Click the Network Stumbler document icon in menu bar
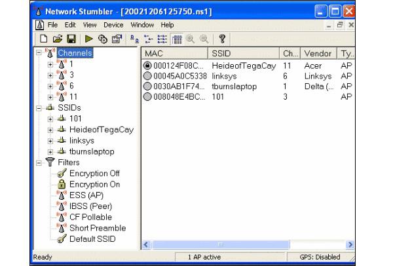This screenshot has height=266, width=393. click(x=39, y=25)
